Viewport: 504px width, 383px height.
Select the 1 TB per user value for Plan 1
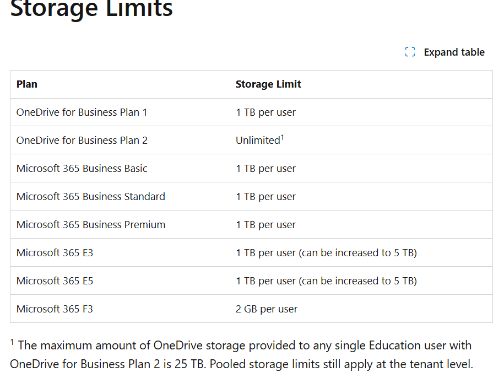point(265,112)
